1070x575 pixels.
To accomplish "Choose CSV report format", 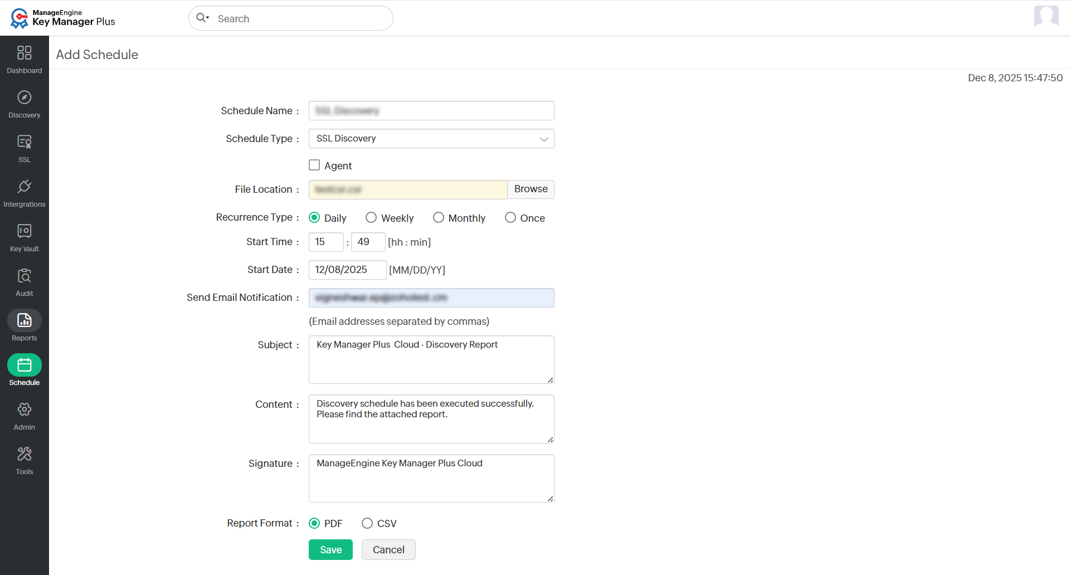I will point(367,523).
